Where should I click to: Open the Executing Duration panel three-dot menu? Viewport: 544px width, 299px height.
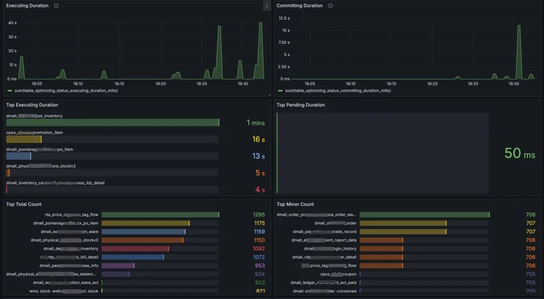pyautogui.click(x=267, y=6)
